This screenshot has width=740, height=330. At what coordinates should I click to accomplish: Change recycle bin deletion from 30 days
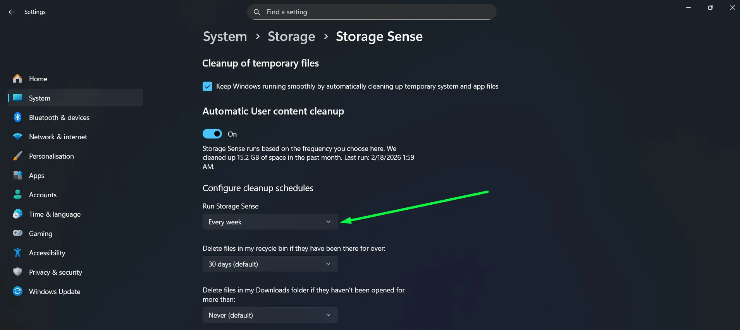pyautogui.click(x=270, y=264)
